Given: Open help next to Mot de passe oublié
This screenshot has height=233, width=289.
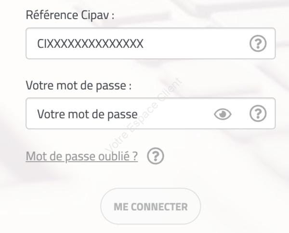Looking at the screenshot, I should (x=156, y=156).
